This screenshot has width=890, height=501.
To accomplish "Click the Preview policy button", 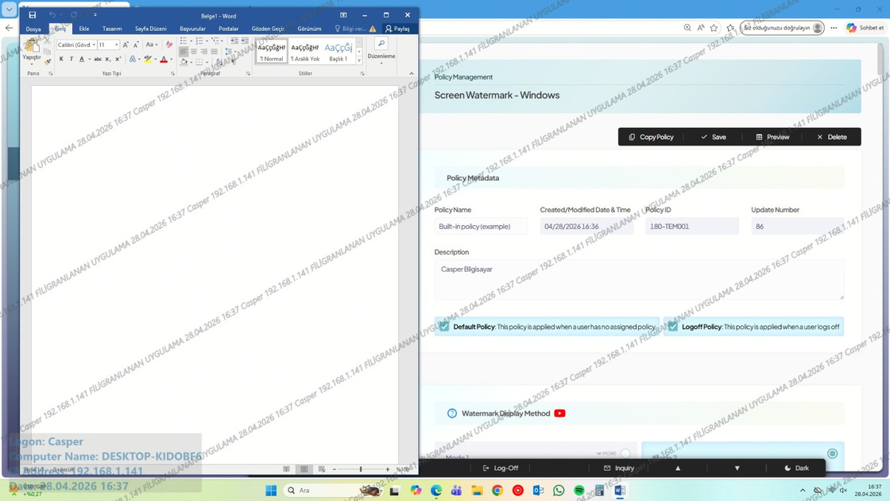I will [x=772, y=137].
